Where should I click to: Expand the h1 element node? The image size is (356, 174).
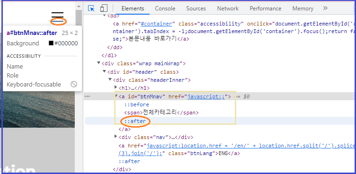pos(116,87)
